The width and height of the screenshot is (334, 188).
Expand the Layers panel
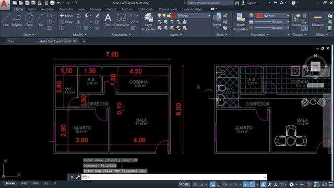pyautogui.click(x=175, y=35)
